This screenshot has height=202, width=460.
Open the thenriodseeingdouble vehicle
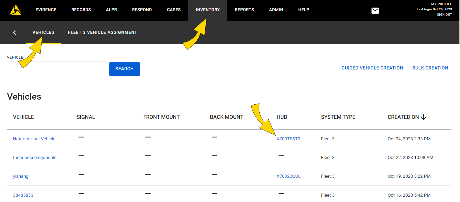tap(35, 158)
